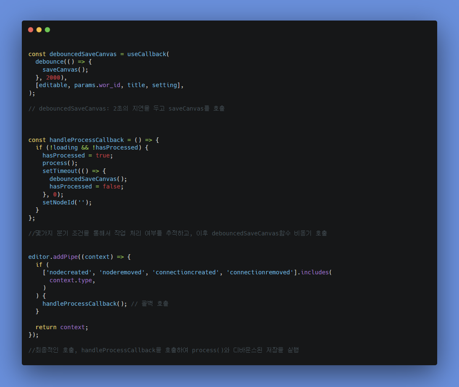Click the final comment starting "//최종적인 호출"

pos(164,350)
